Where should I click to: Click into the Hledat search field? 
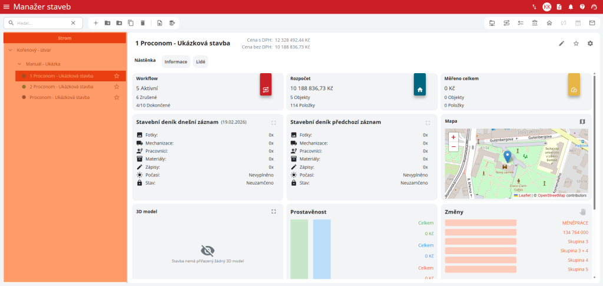42,23
